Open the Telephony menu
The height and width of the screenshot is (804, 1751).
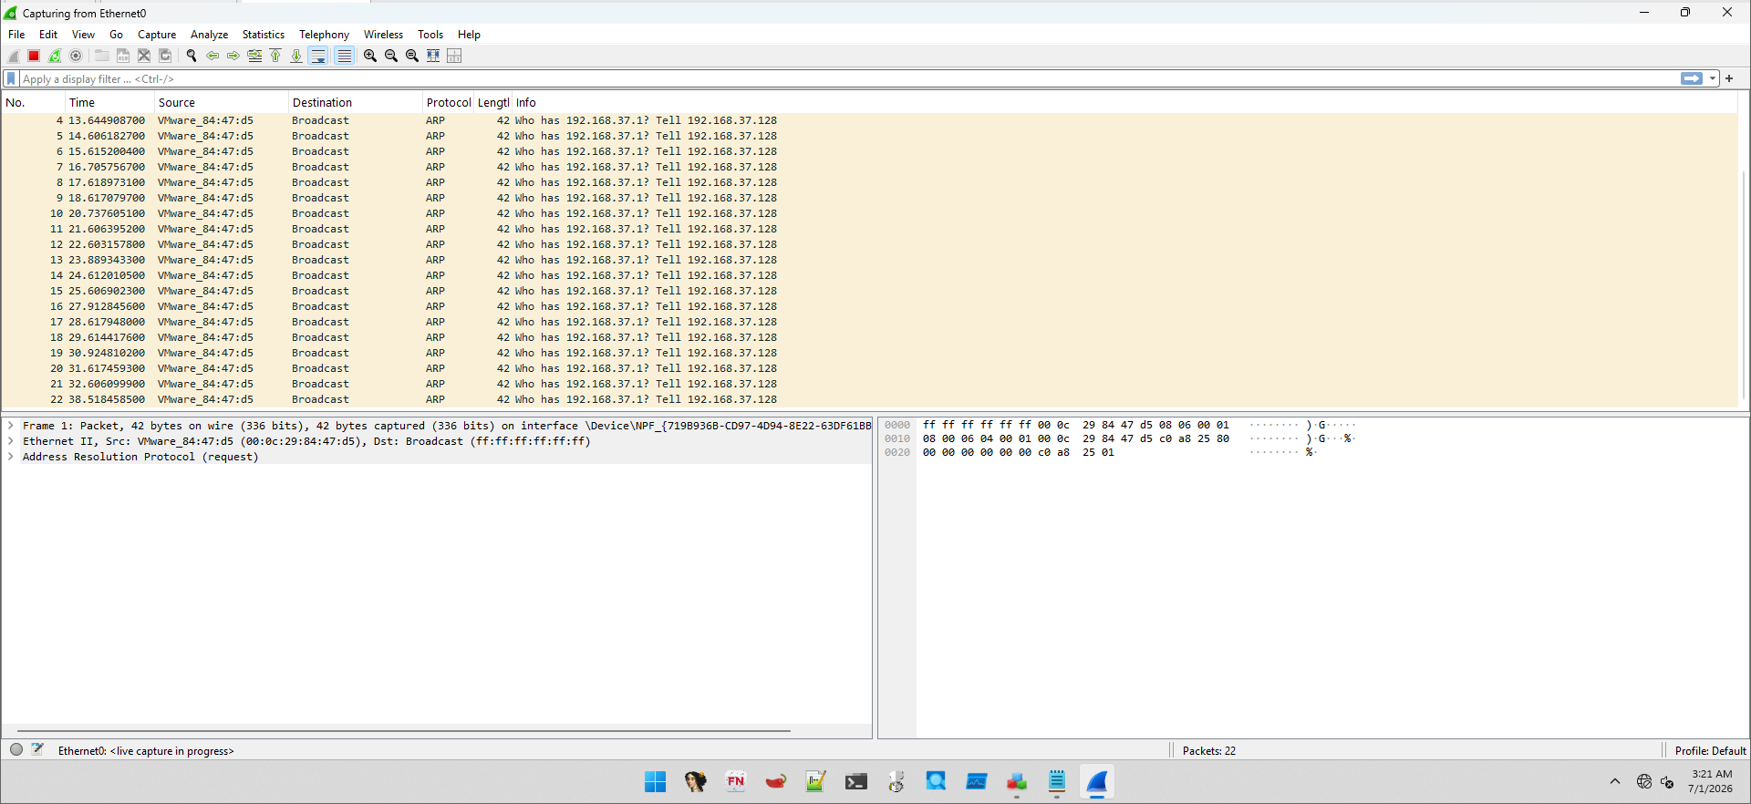click(x=324, y=35)
